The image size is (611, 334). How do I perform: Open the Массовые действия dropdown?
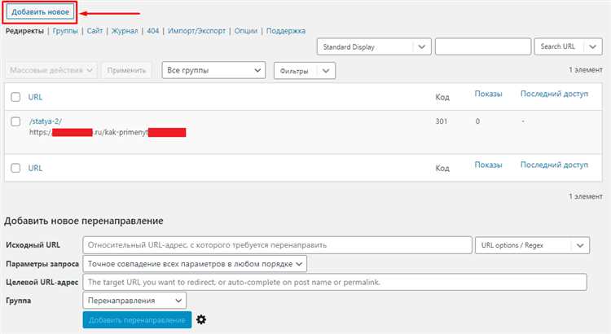coord(51,71)
